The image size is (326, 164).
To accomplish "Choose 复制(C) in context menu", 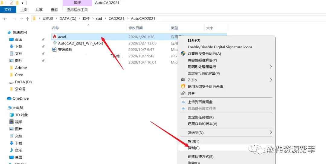I will pyautogui.click(x=193, y=148).
